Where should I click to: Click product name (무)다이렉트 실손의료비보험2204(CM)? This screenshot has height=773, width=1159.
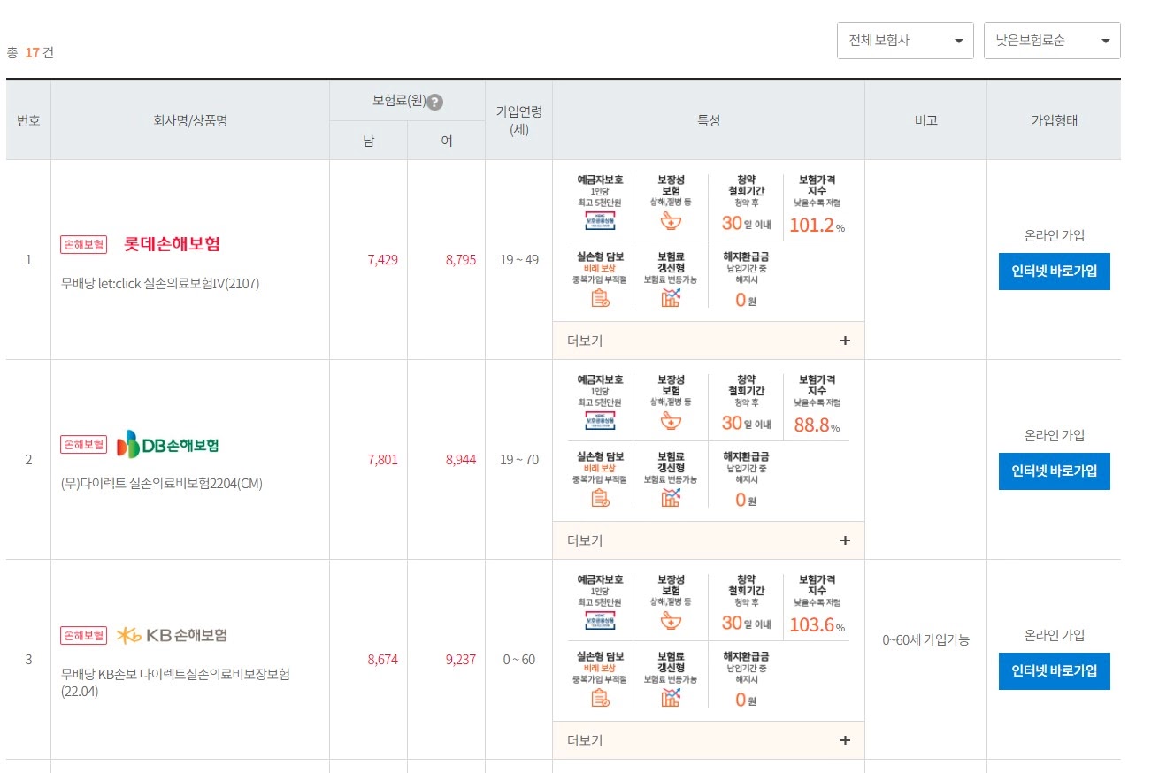click(162, 484)
